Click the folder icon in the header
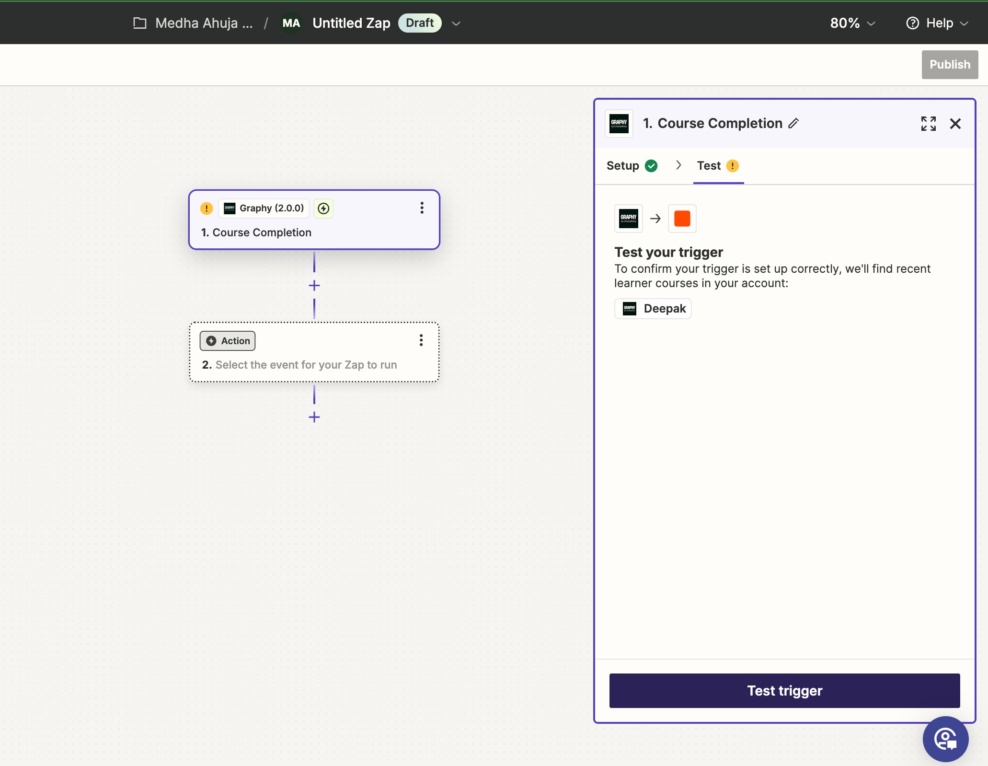Viewport: 988px width, 766px height. click(x=139, y=23)
